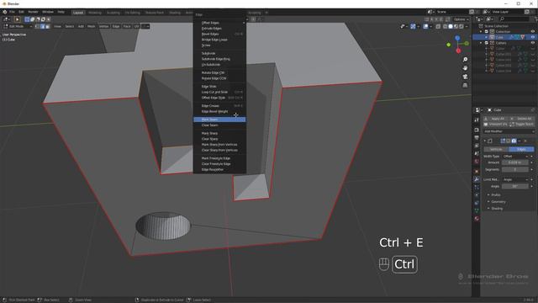Viewport: 538px width, 303px height.
Task: Select Vertices bevel mode button
Action: (496, 150)
